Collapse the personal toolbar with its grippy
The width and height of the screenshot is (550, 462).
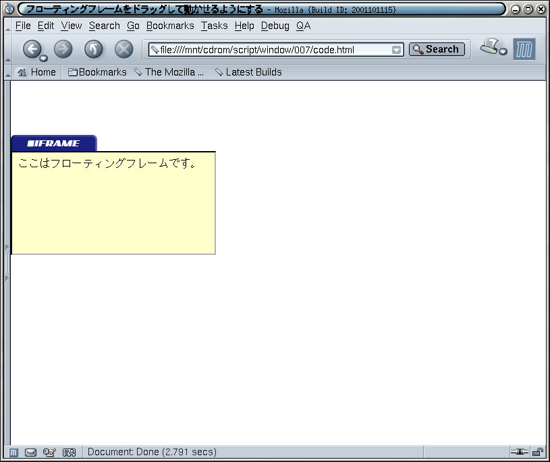click(x=7, y=72)
